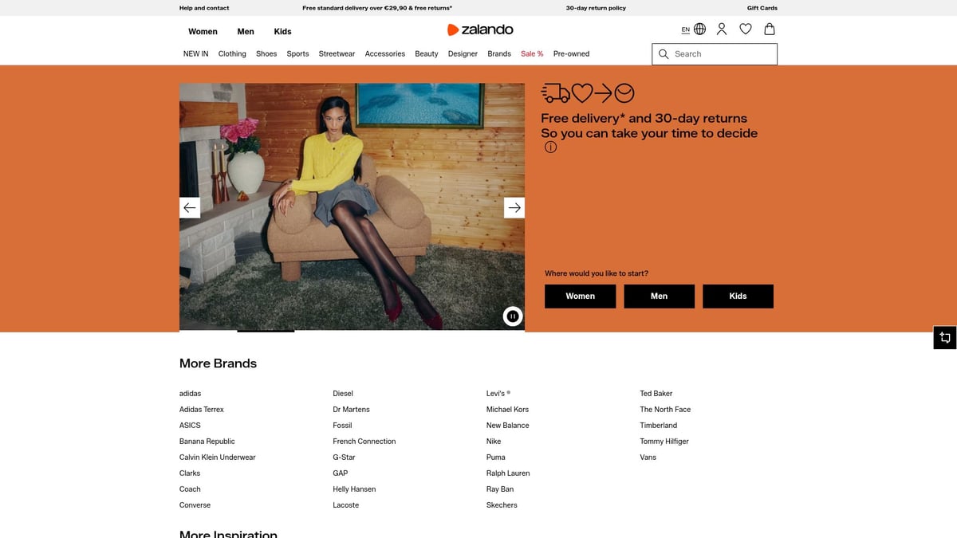Screen dimensions: 957x538
Task: Click the delivery info circle icon
Action: click(x=550, y=147)
